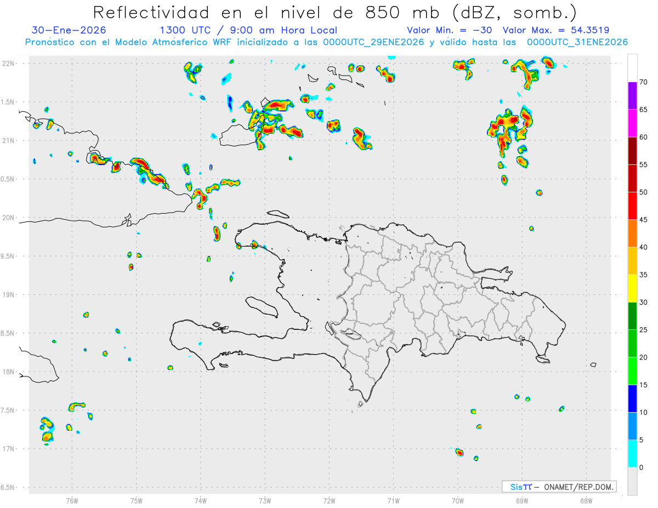Click the 69W longitude label
Screen dimensions: 658x508
(x=522, y=500)
